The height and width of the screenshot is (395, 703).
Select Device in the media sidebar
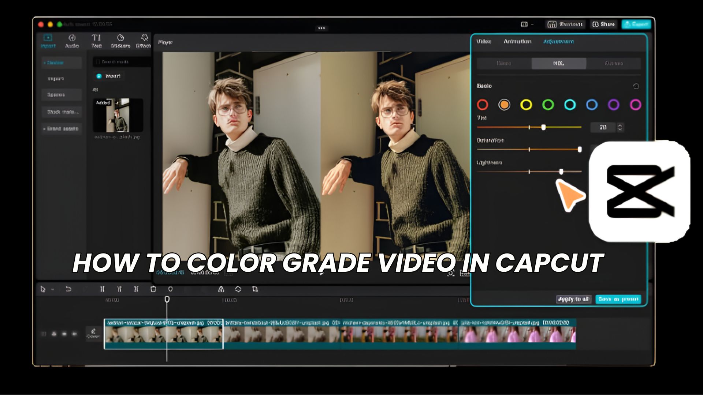[62, 63]
